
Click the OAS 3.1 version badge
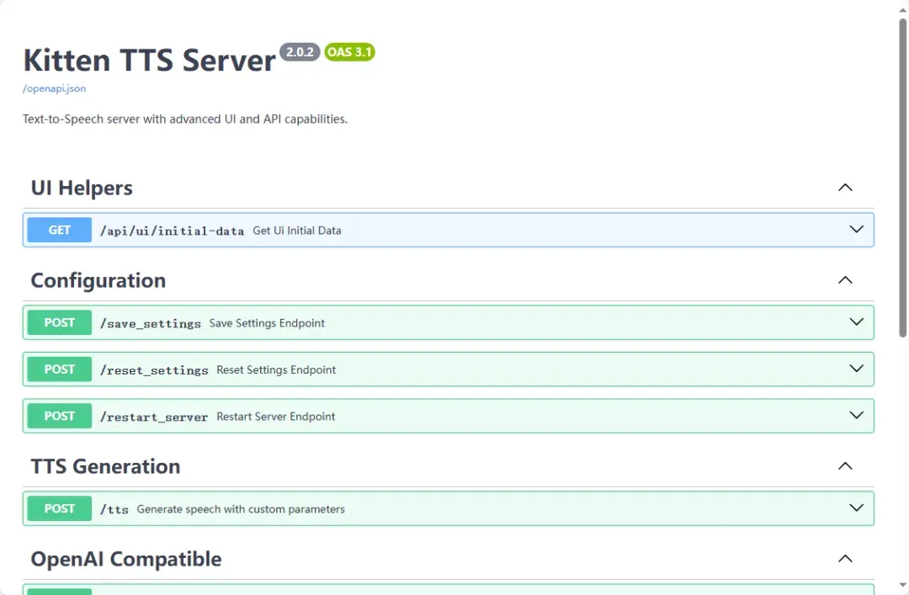(349, 52)
